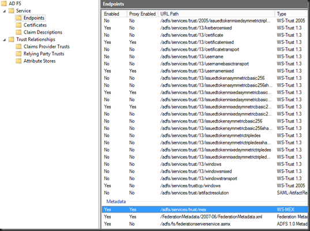
Task: Sort by the Enabled column header
Action: pyautogui.click(x=114, y=14)
